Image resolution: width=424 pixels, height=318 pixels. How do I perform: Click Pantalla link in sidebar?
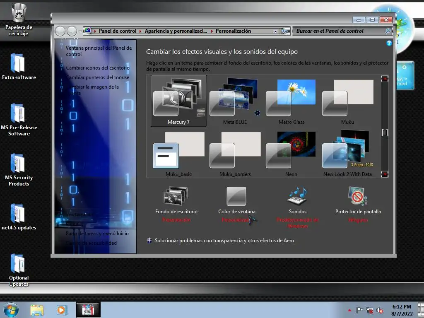pos(75,224)
